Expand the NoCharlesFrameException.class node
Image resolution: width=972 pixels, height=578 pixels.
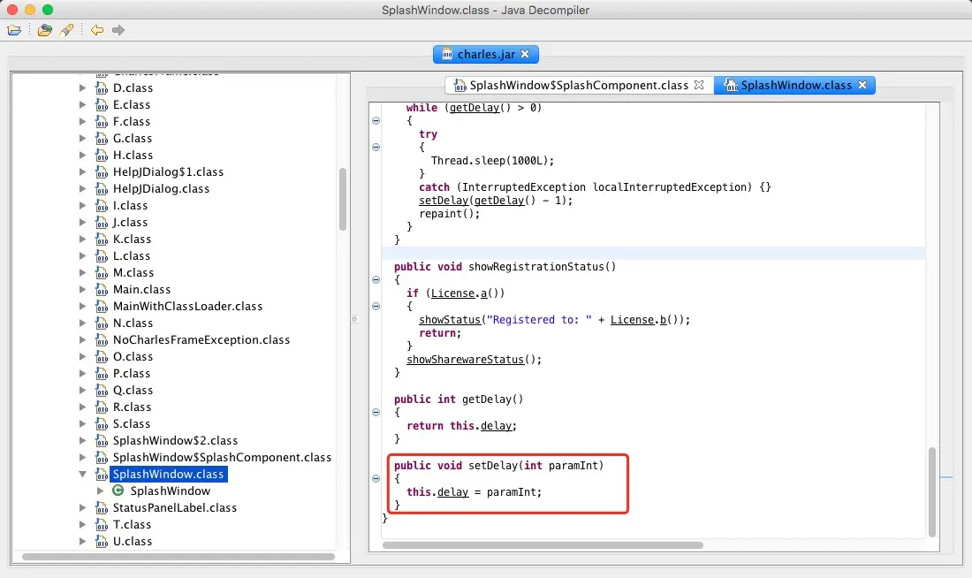pyautogui.click(x=82, y=339)
